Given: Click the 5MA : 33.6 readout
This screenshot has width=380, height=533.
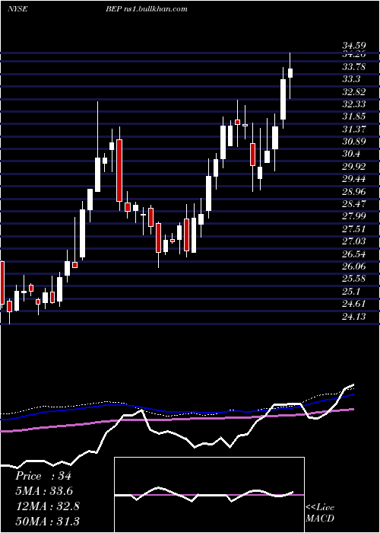Looking at the screenshot, I should point(44,491).
